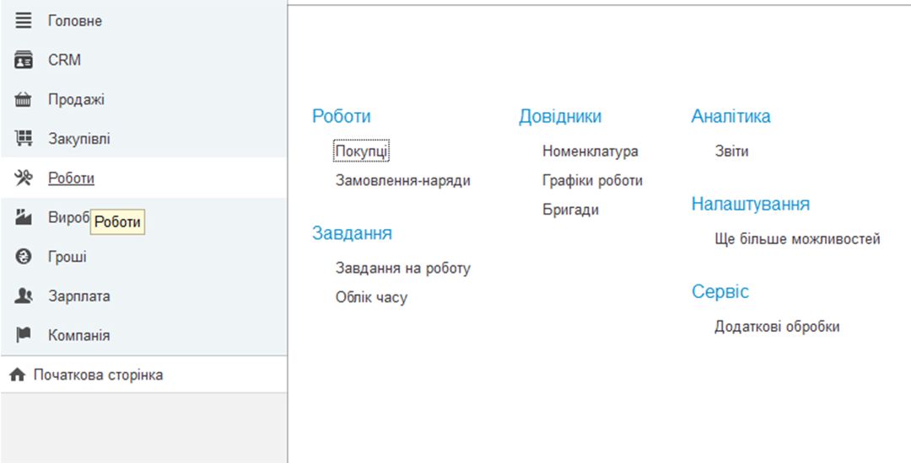Open Графіки роботи directory

593,180
